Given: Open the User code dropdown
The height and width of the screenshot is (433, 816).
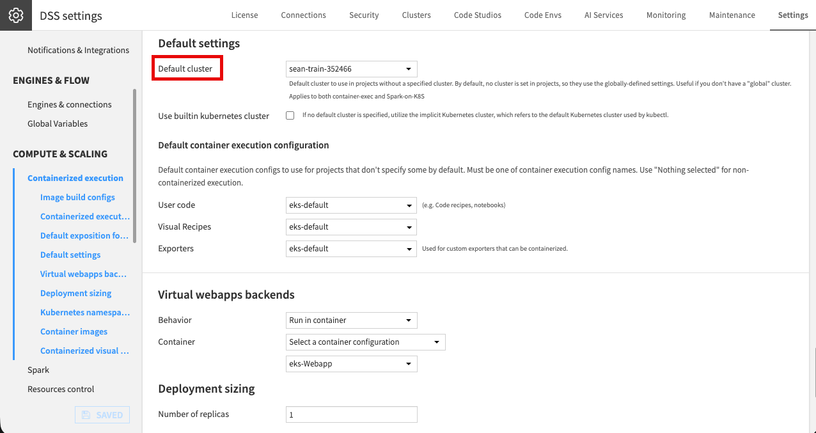Looking at the screenshot, I should tap(352, 205).
